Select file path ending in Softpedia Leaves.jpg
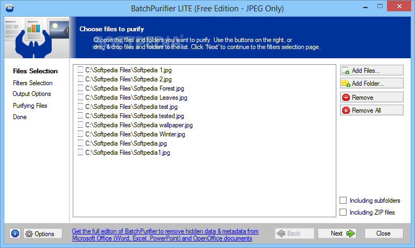The width and height of the screenshot is (415, 248). [136, 98]
